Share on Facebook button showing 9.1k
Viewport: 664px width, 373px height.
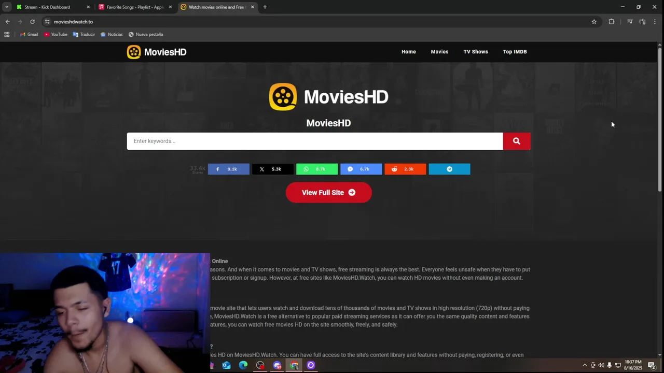click(229, 169)
